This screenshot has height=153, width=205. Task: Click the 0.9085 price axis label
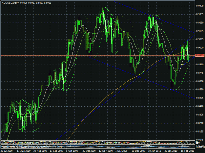point(200,39)
